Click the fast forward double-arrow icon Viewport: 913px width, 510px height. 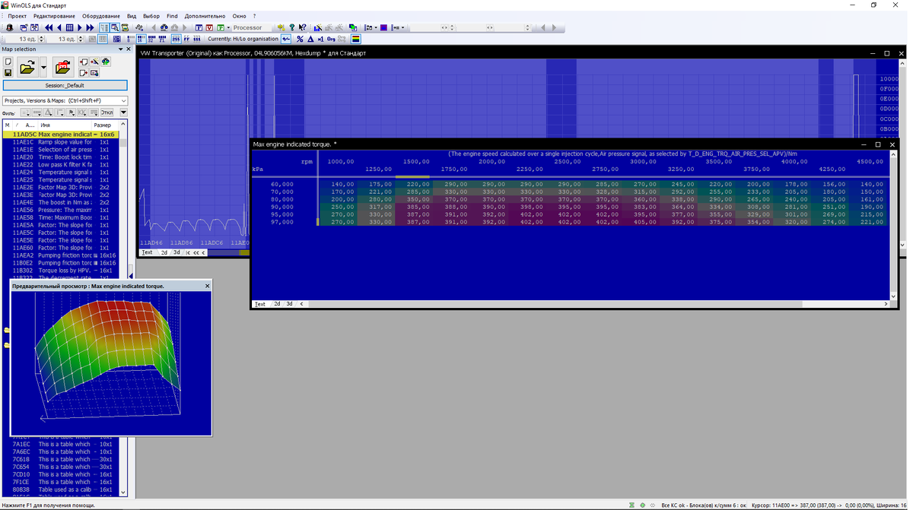click(90, 27)
